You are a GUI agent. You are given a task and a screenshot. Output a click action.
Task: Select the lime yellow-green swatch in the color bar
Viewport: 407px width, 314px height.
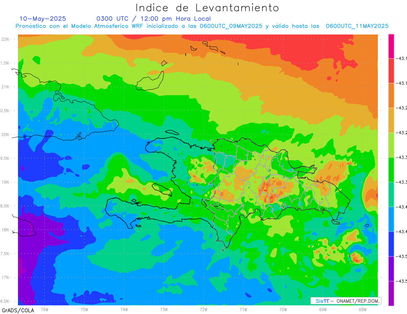(x=391, y=145)
